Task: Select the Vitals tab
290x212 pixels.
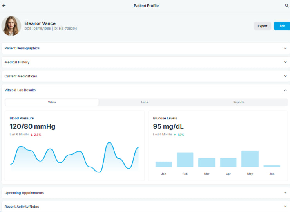Action: (52, 102)
